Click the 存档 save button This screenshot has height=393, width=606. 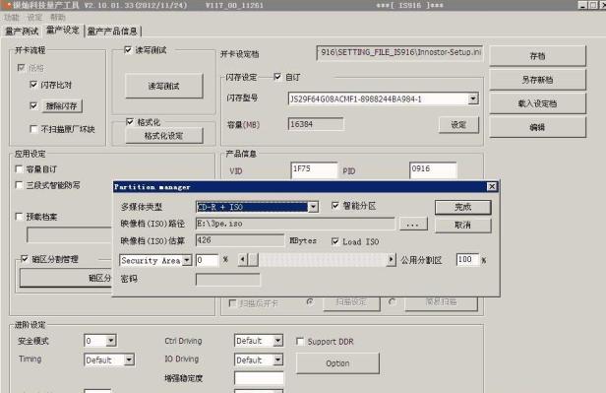coord(537,56)
